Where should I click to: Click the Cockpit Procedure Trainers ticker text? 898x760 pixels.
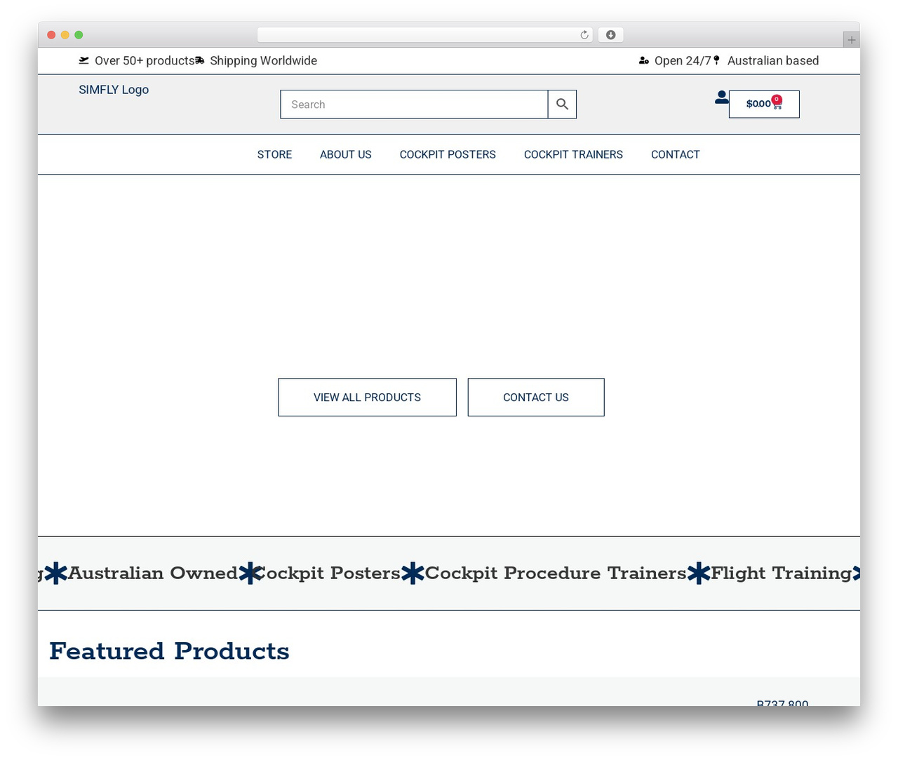[556, 574]
